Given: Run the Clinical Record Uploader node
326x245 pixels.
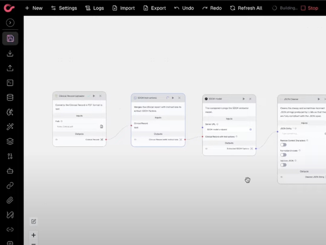Looking at the screenshot, I should (x=94, y=96).
